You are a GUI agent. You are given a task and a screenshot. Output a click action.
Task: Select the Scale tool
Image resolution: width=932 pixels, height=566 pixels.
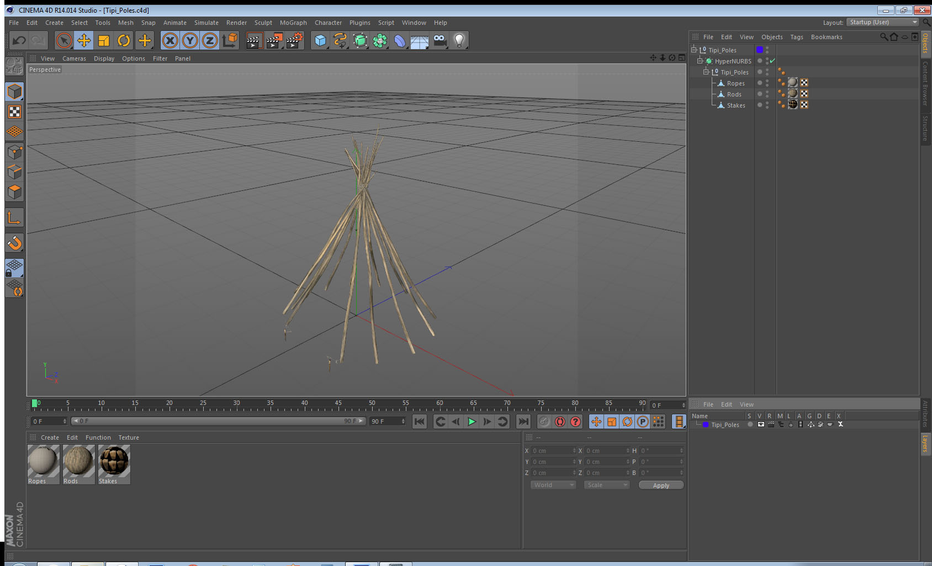(104, 40)
